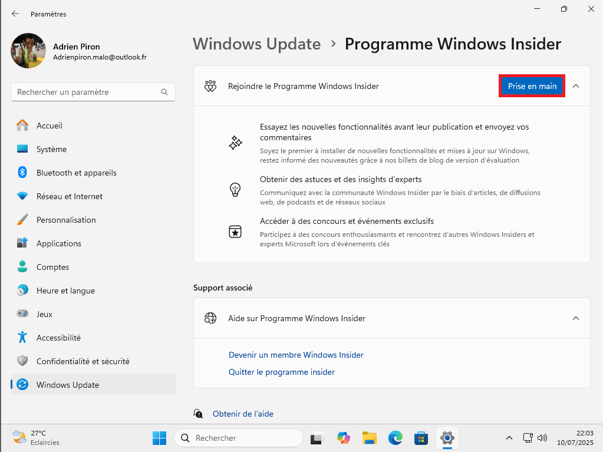Click the email Adrienpiron.malo@outlook.fr
603x452 pixels.
[x=100, y=57]
